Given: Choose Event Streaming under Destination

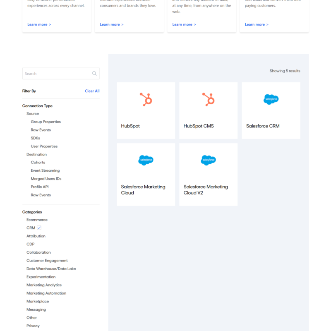Looking at the screenshot, I should 45,170.
